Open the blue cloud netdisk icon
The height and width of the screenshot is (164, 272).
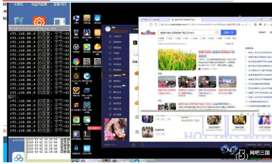click(18, 157)
